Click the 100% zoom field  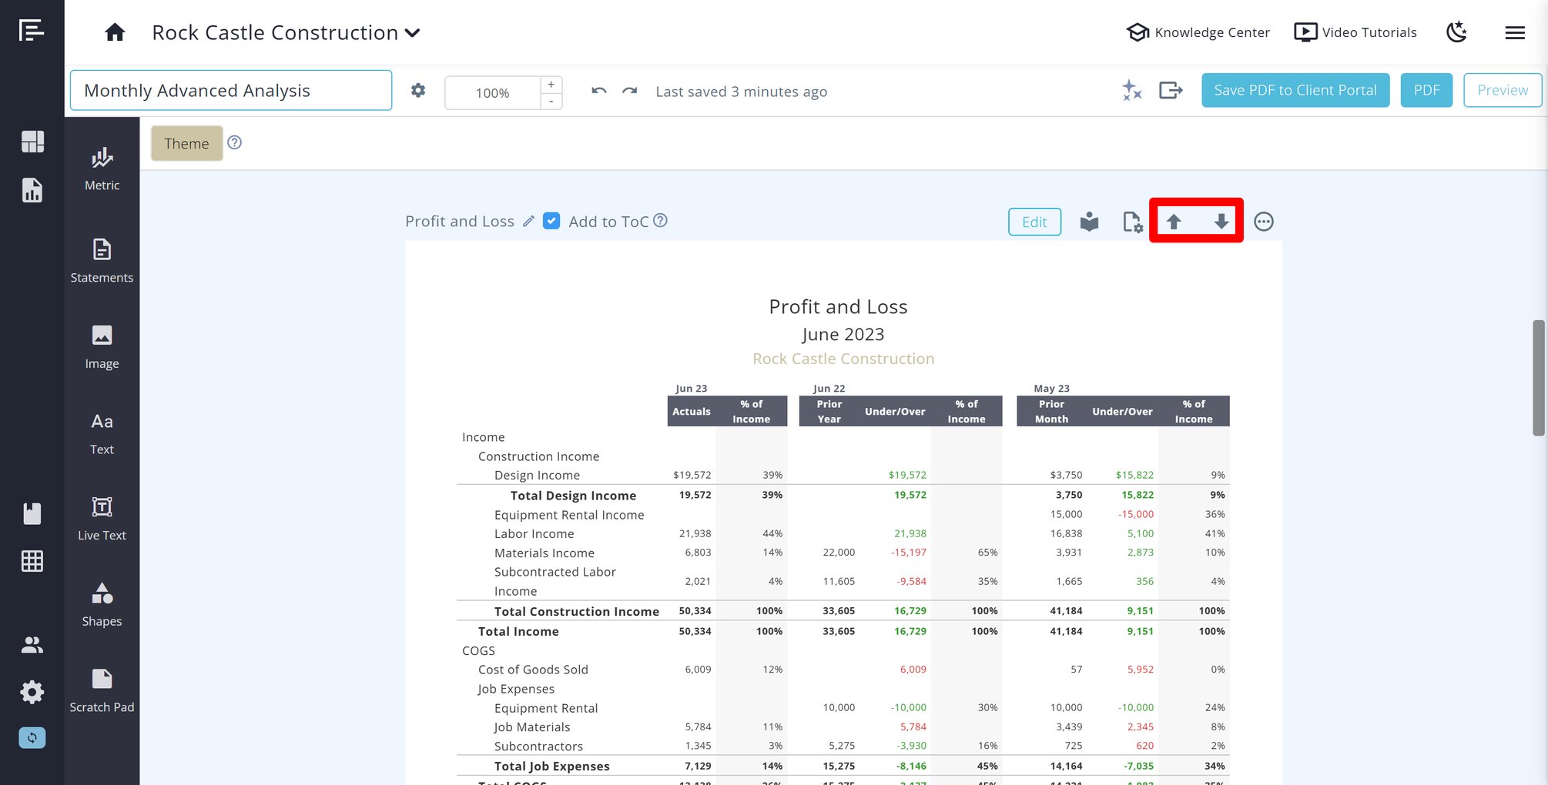(x=493, y=93)
